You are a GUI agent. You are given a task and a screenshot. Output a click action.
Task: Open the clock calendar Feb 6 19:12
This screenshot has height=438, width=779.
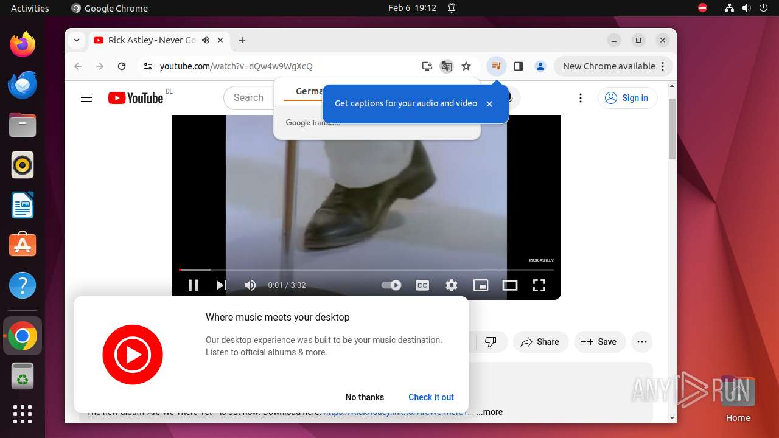[412, 8]
